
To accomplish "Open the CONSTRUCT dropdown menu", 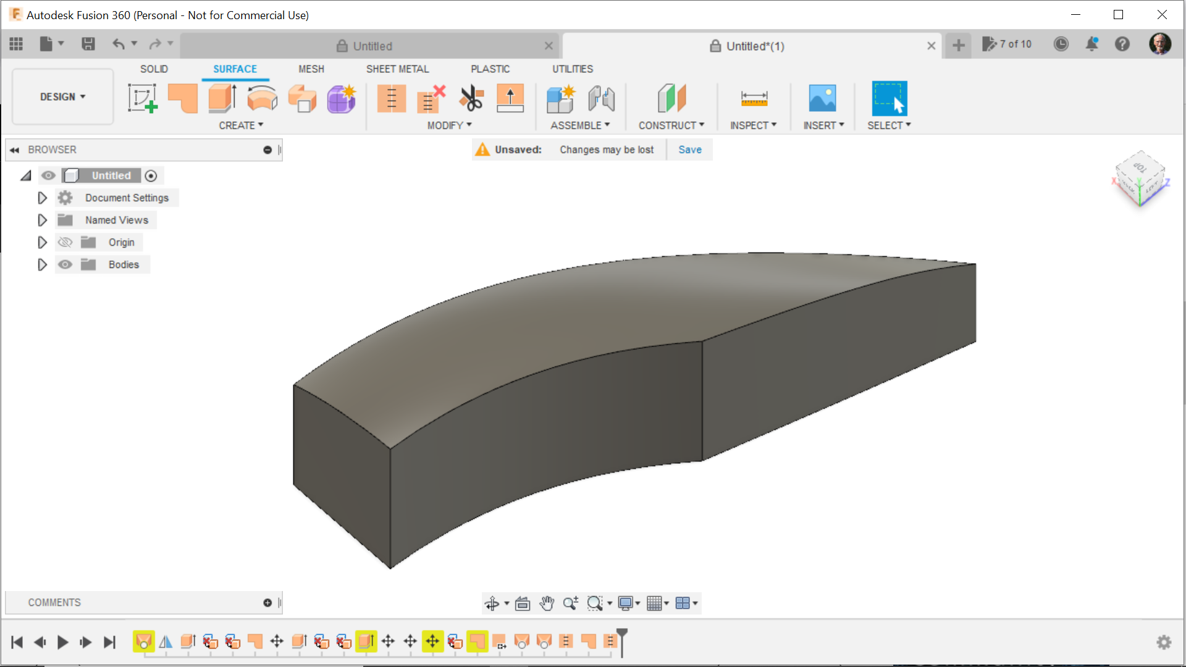I will coord(671,125).
